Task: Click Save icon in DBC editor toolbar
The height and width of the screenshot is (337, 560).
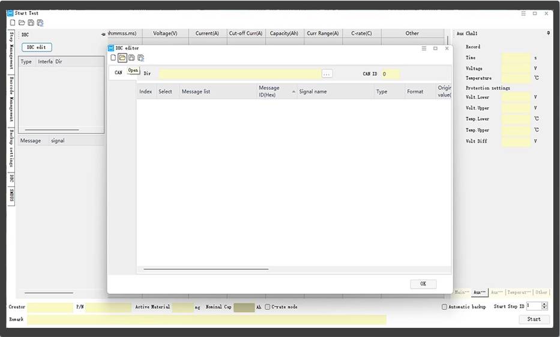Action: click(x=131, y=58)
